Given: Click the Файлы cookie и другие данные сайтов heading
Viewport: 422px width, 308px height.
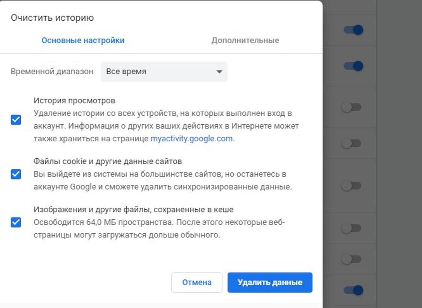Looking at the screenshot, I should click(108, 161).
